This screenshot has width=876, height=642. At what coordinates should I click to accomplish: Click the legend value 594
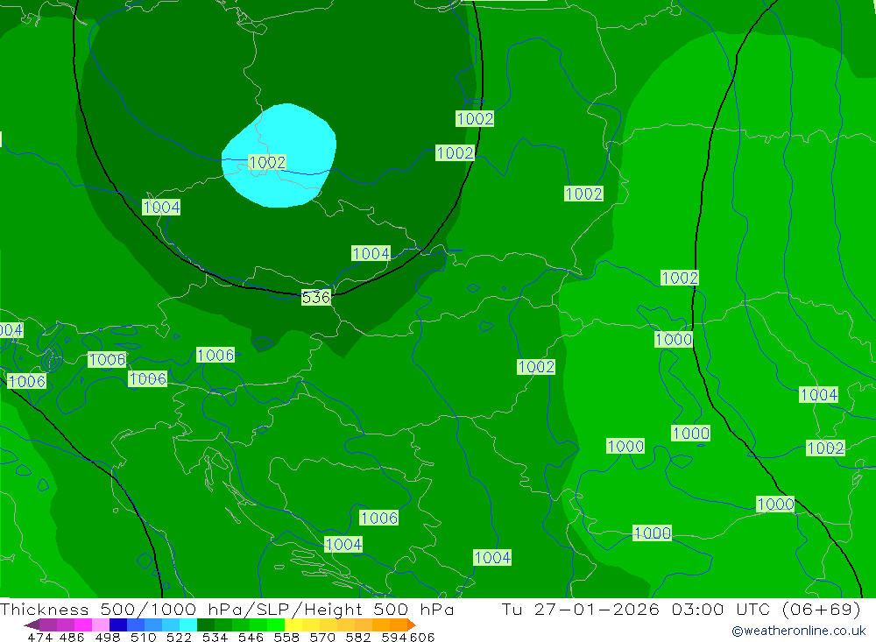[x=394, y=637]
